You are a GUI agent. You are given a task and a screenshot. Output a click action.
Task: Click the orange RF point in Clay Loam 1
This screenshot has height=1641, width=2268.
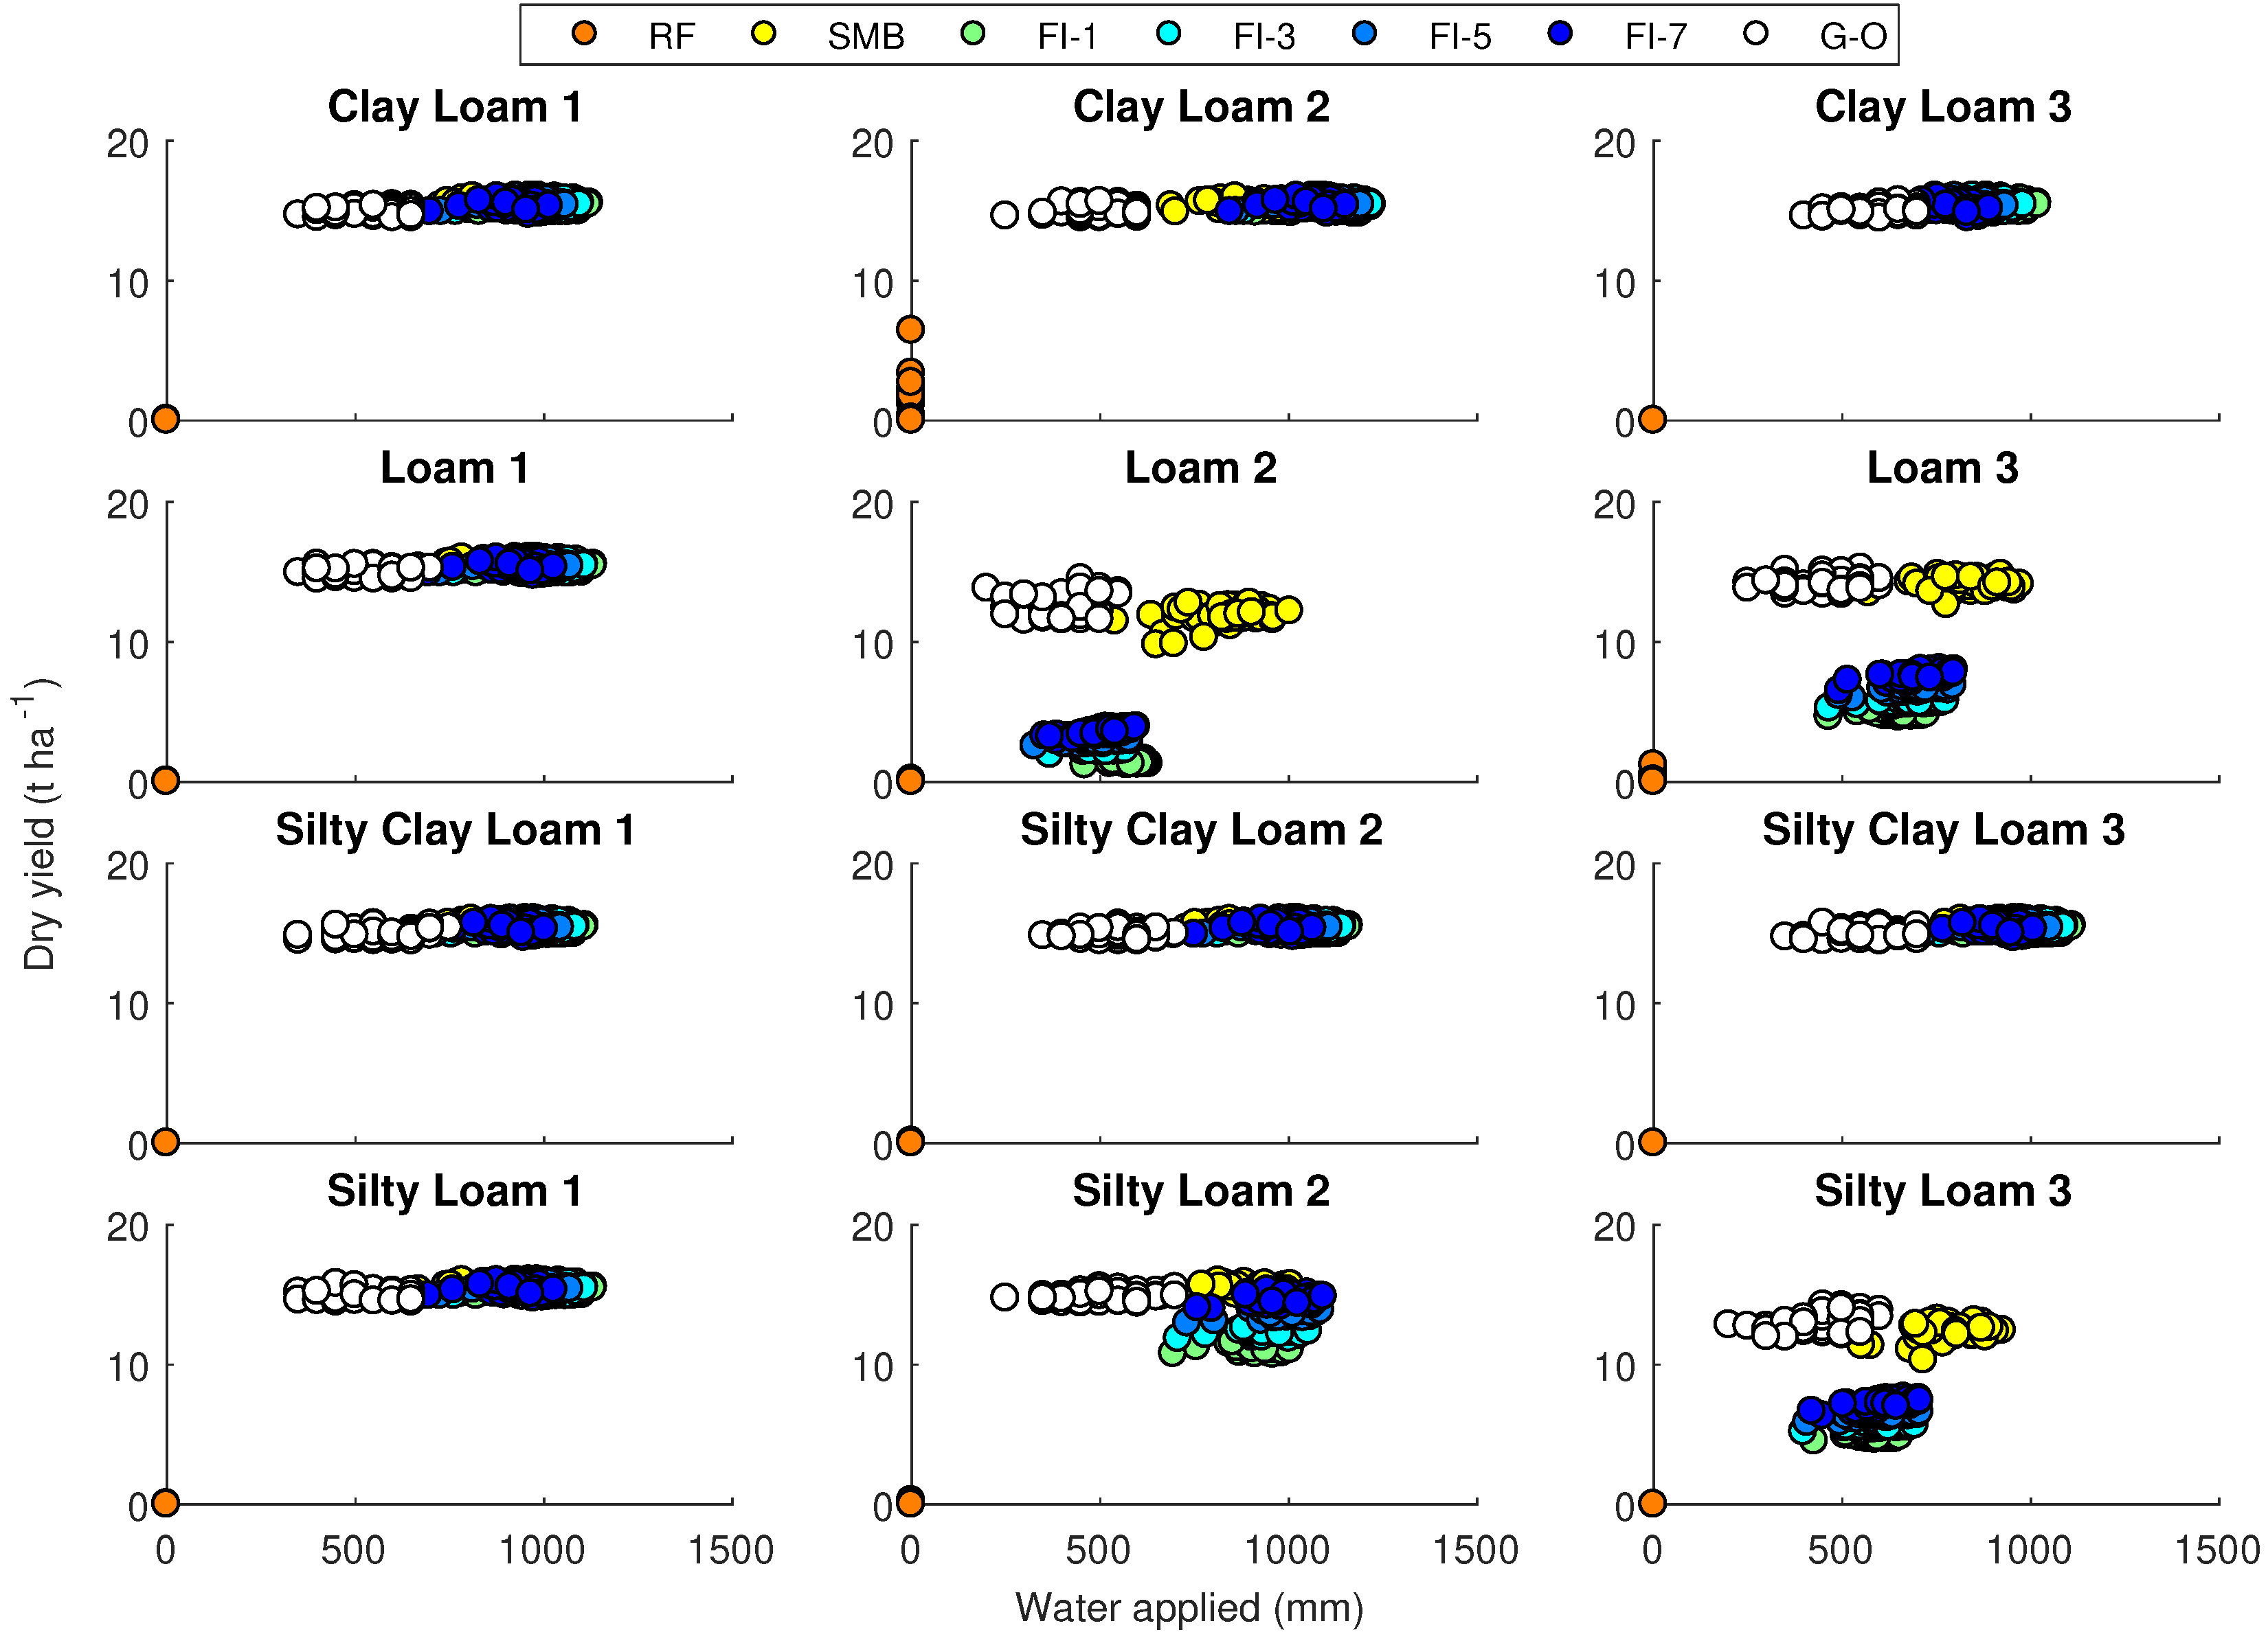(x=166, y=419)
